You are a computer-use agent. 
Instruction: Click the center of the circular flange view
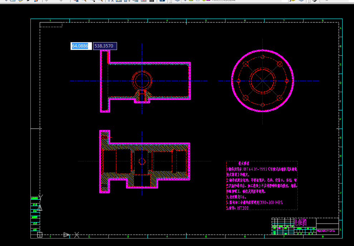point(262,81)
